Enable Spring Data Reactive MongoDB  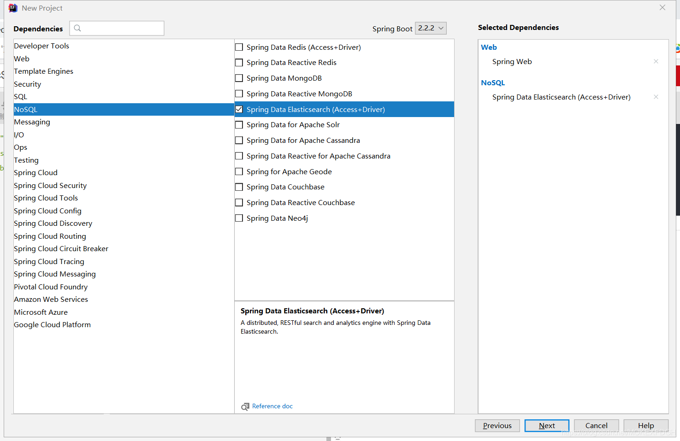click(x=239, y=94)
